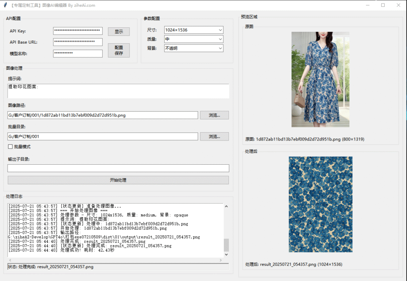Viewport: 407px width, 281px height.
Task: Click the 原图 dress preview thumbnail
Action: click(320, 79)
